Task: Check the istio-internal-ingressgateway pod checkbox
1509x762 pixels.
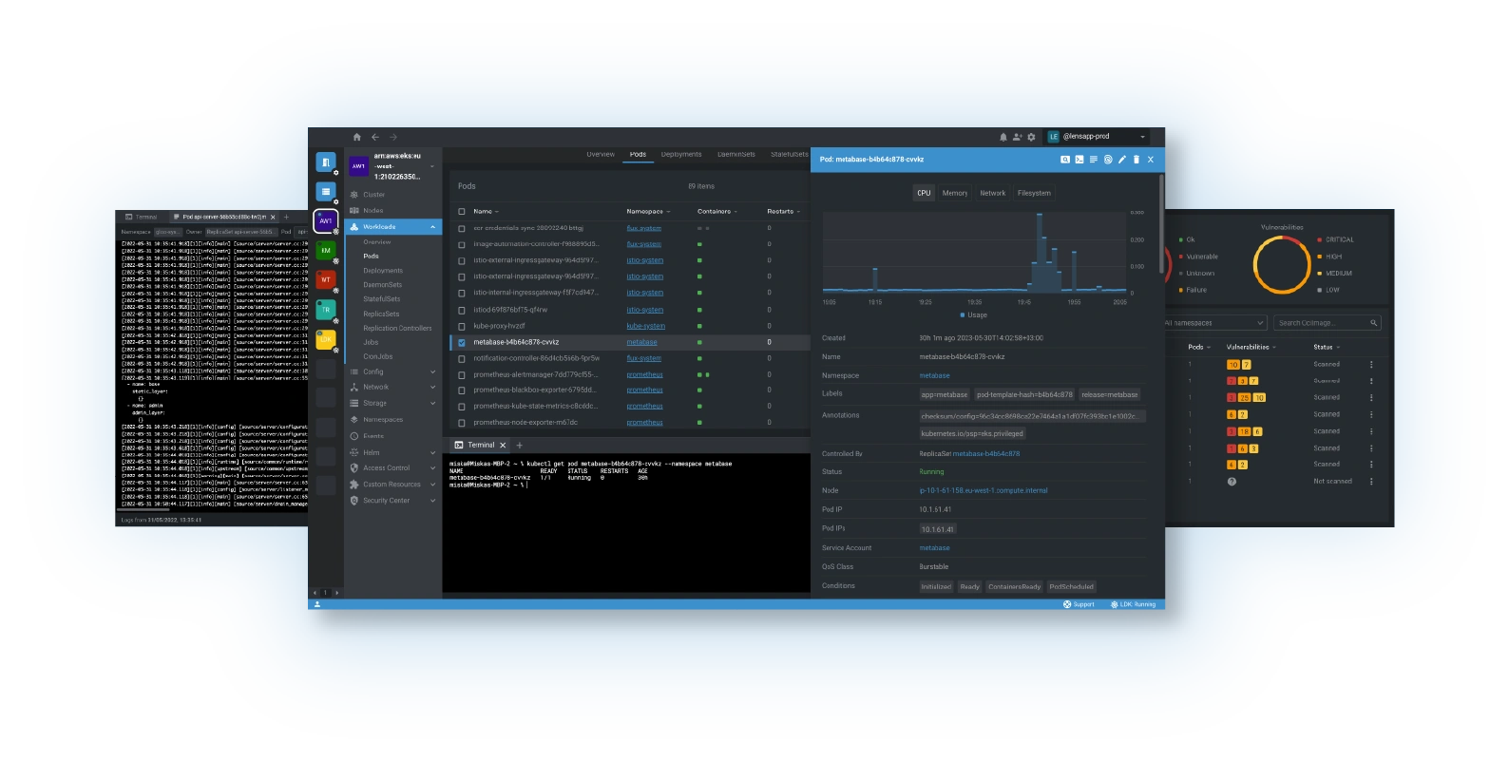Action: point(462,293)
